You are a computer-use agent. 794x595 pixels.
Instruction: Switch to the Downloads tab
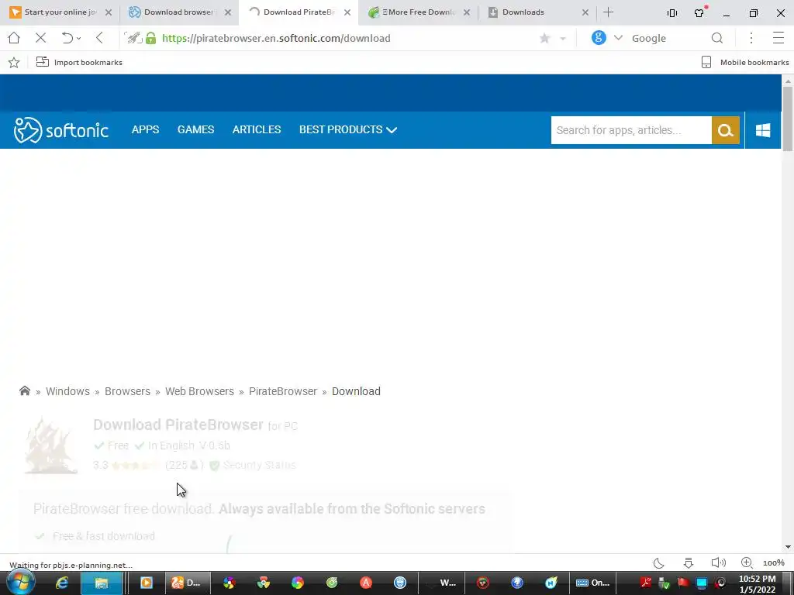click(x=530, y=12)
